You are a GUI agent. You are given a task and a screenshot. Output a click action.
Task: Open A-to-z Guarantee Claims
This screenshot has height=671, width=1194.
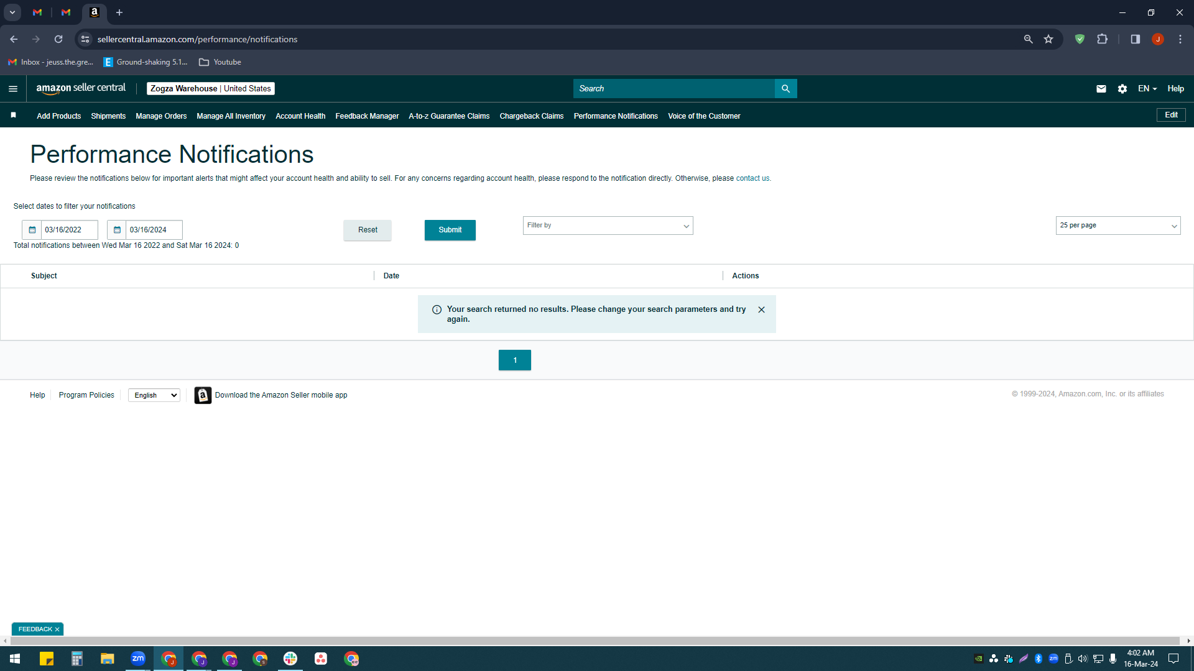click(449, 116)
